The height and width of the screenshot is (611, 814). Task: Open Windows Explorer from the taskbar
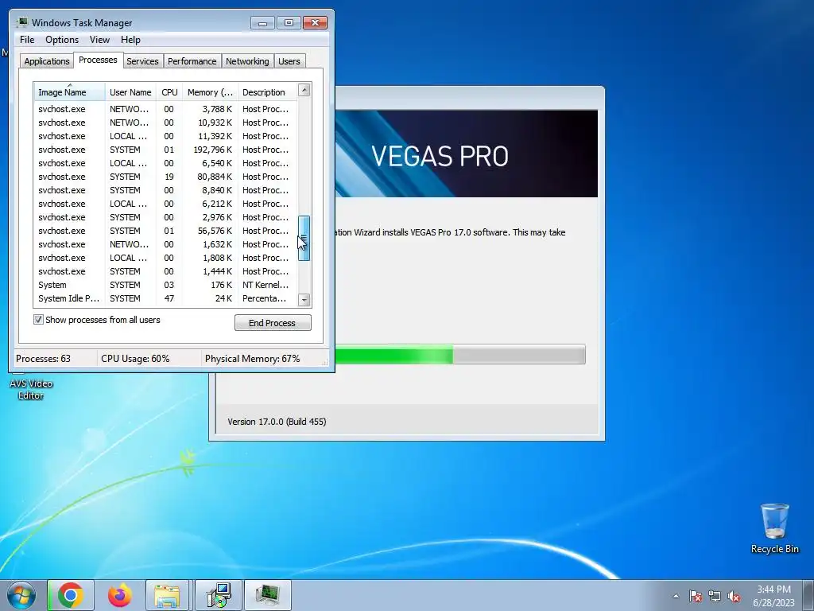coord(168,595)
